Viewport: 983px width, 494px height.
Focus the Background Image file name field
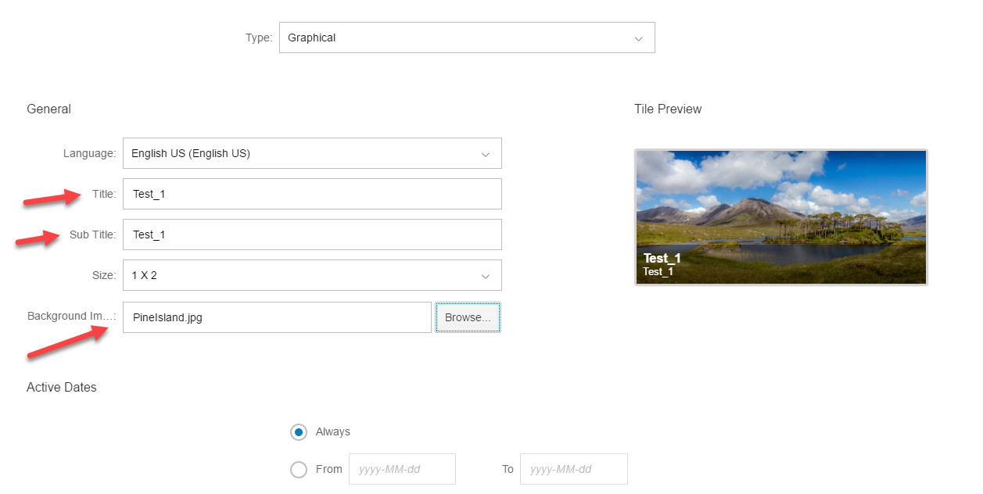coord(277,317)
